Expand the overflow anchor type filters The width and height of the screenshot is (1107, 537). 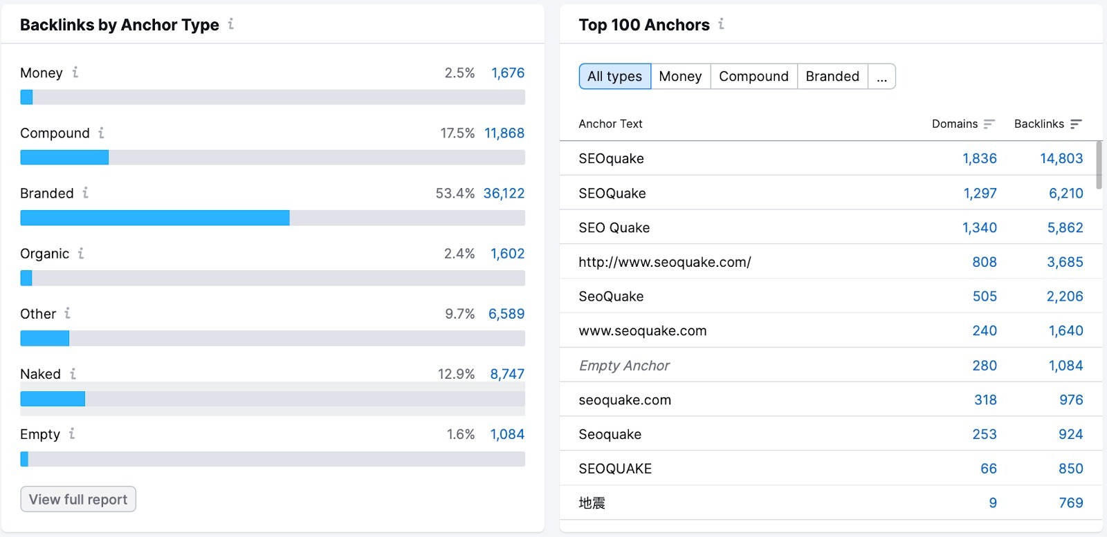tap(881, 77)
